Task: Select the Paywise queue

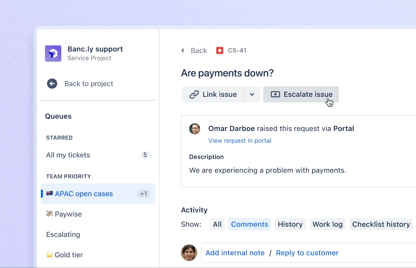Action: 68,214
